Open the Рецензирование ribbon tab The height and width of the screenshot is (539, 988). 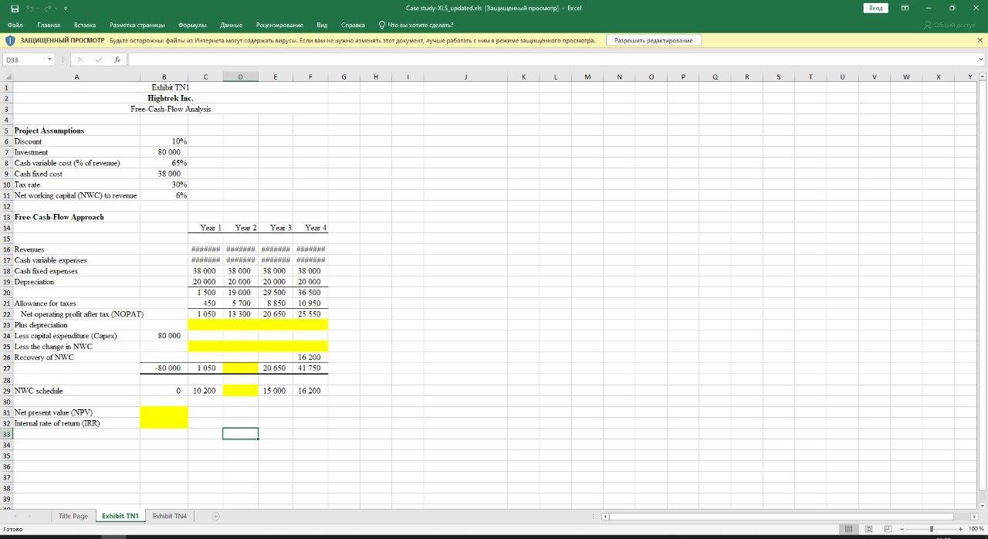279,25
